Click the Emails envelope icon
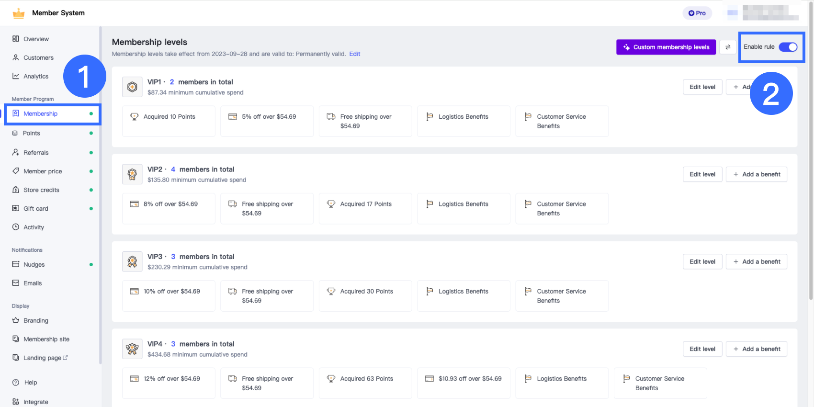 [x=16, y=283]
